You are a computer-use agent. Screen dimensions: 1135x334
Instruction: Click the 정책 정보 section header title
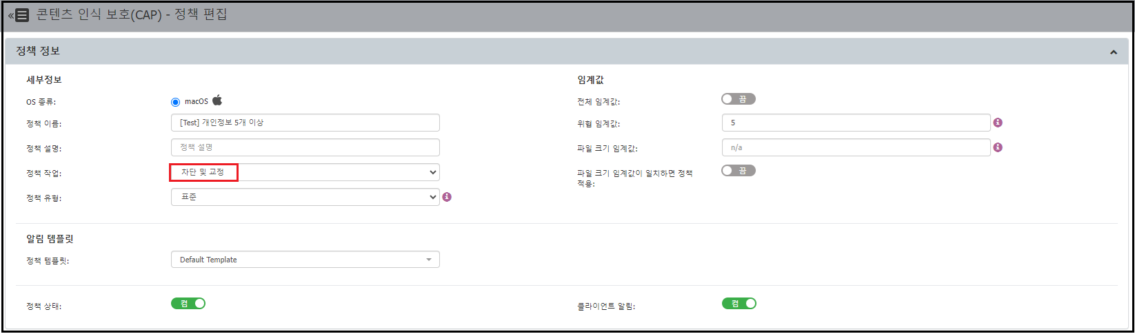[38, 51]
